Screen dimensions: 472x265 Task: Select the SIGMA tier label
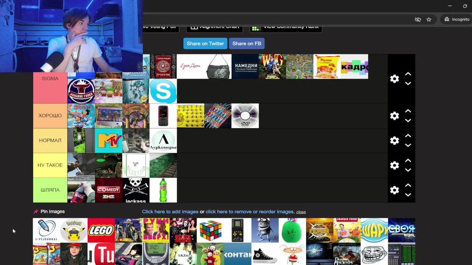50,79
